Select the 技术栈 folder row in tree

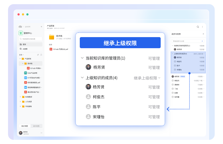click(x=30, y=63)
